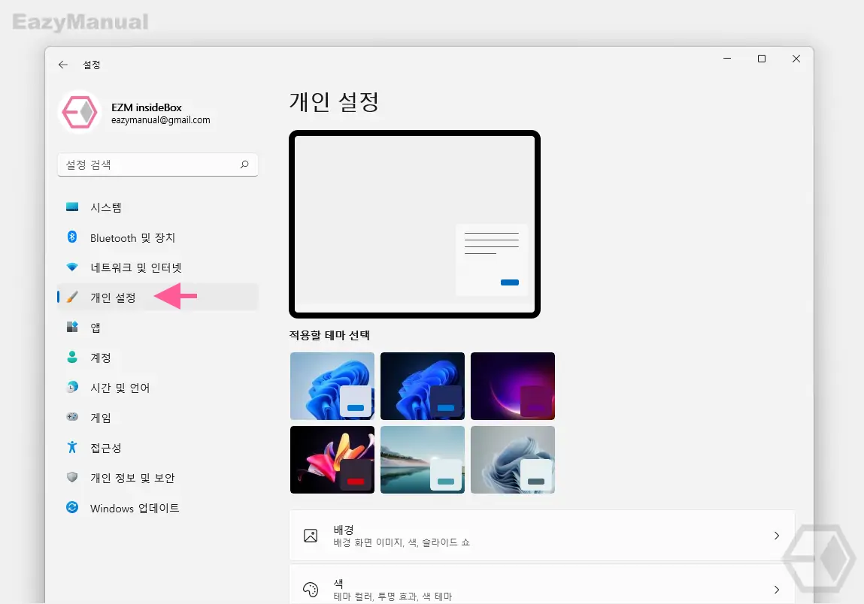Viewport: 864px width, 604px height.
Task: Open the 계정 settings page
Action: 158,358
